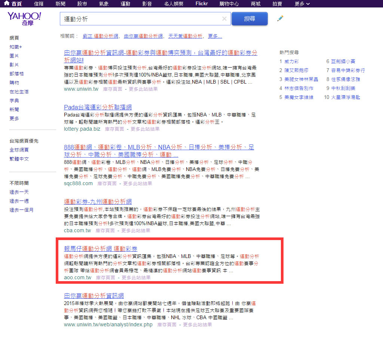The image size is (383, 339).
Task: Filter results to 過去一個月
Action: click(21, 210)
